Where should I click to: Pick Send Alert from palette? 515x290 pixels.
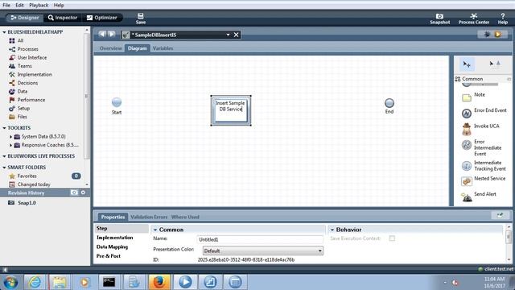[479, 197]
